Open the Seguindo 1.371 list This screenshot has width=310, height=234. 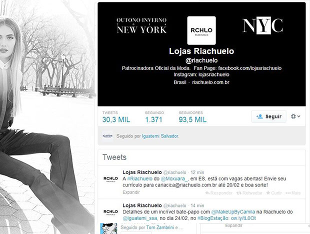click(154, 117)
